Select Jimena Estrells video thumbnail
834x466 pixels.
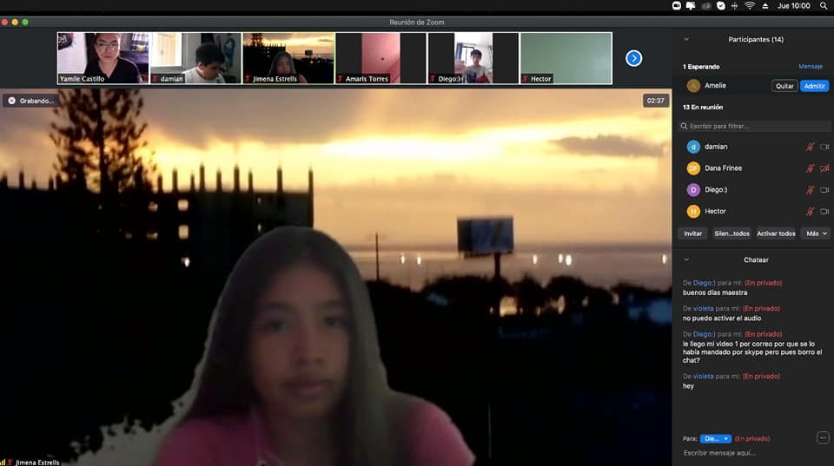[288, 58]
